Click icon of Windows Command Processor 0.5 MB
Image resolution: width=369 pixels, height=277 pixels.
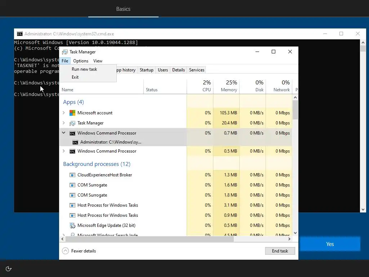pos(72,151)
